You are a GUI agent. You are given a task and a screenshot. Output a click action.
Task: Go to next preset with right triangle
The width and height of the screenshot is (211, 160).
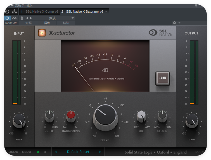point(100,152)
